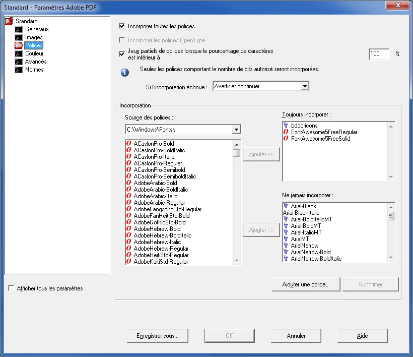Select ACaslonPro-Regular in source list

(x=158, y=163)
